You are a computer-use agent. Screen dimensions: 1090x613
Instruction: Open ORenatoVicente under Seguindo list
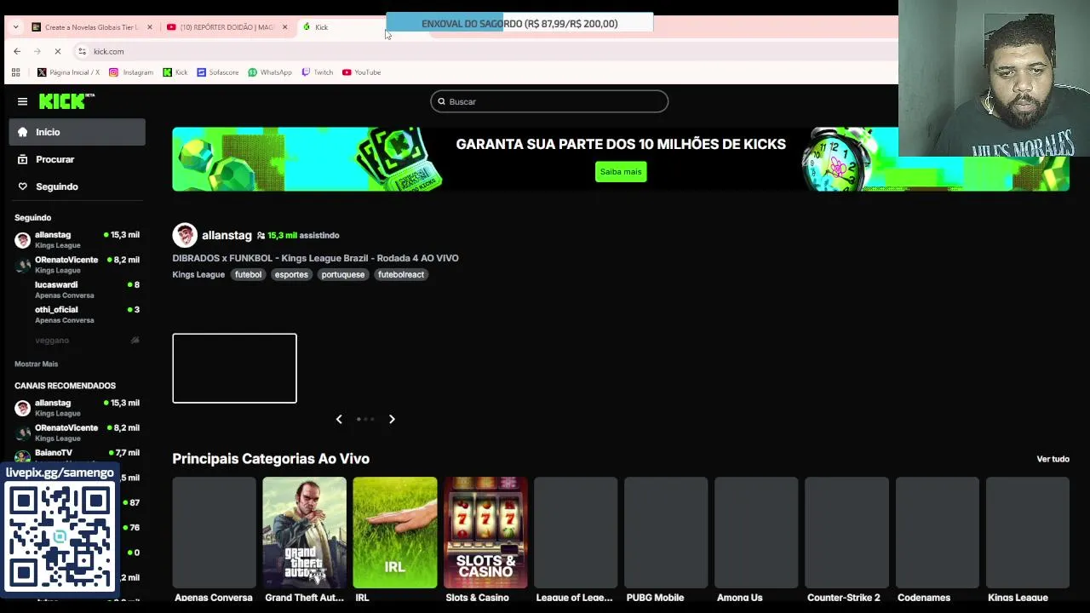77,264
